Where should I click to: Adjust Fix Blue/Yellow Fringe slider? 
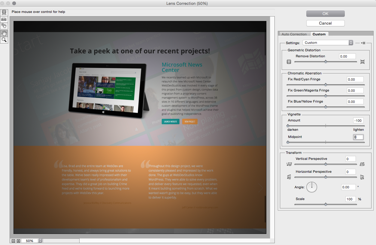326,107
